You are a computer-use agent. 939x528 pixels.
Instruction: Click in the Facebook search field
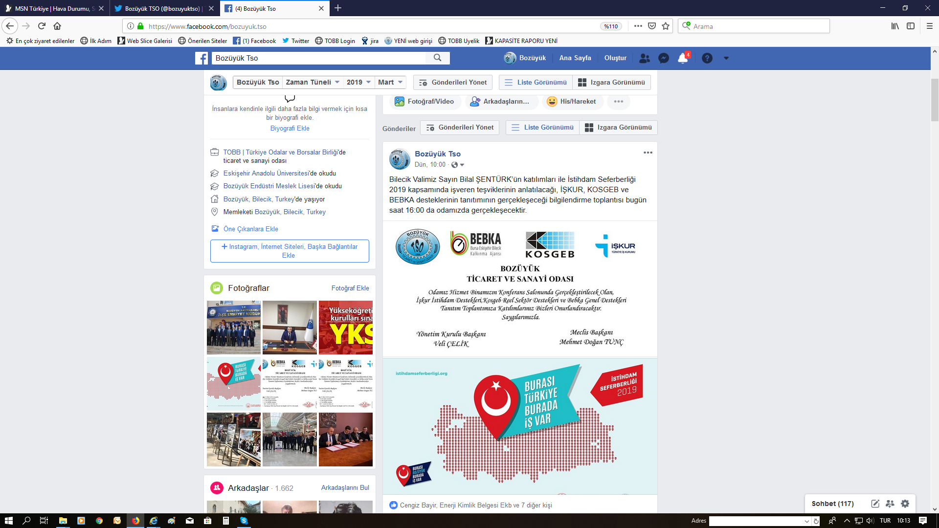(319, 58)
